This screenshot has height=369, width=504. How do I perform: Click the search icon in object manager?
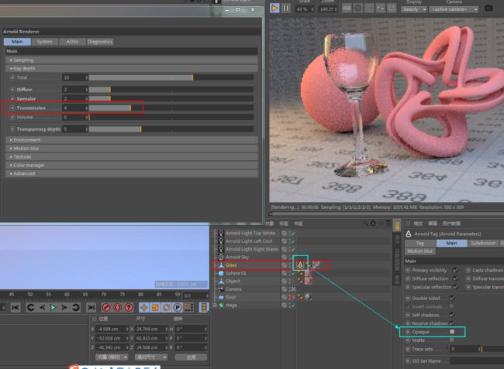click(x=365, y=223)
